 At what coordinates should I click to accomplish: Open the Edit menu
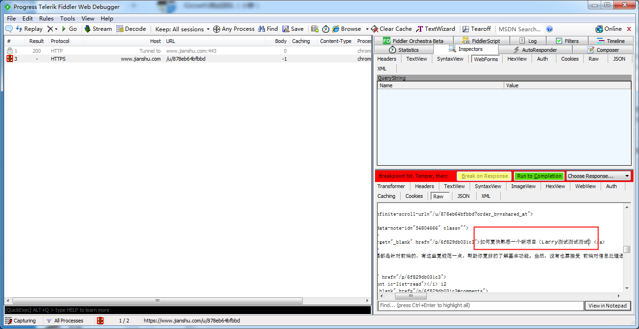(28, 19)
